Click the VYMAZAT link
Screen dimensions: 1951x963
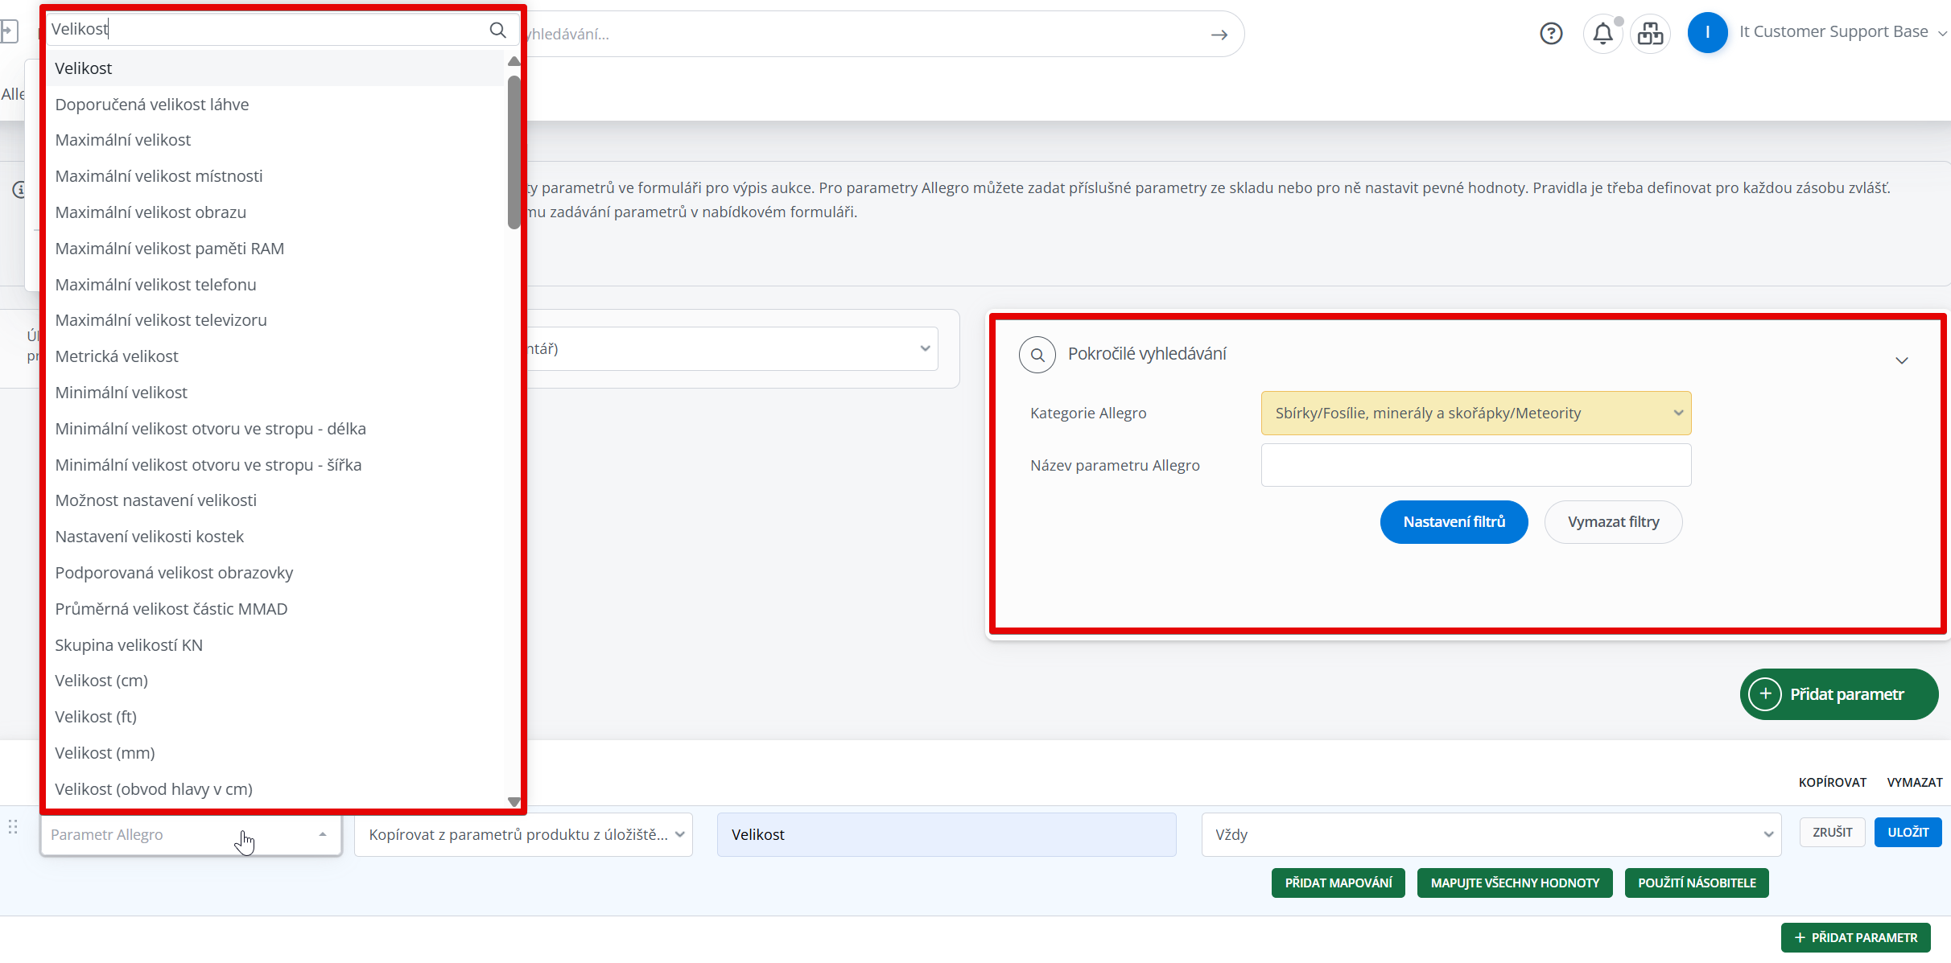coord(1914,783)
